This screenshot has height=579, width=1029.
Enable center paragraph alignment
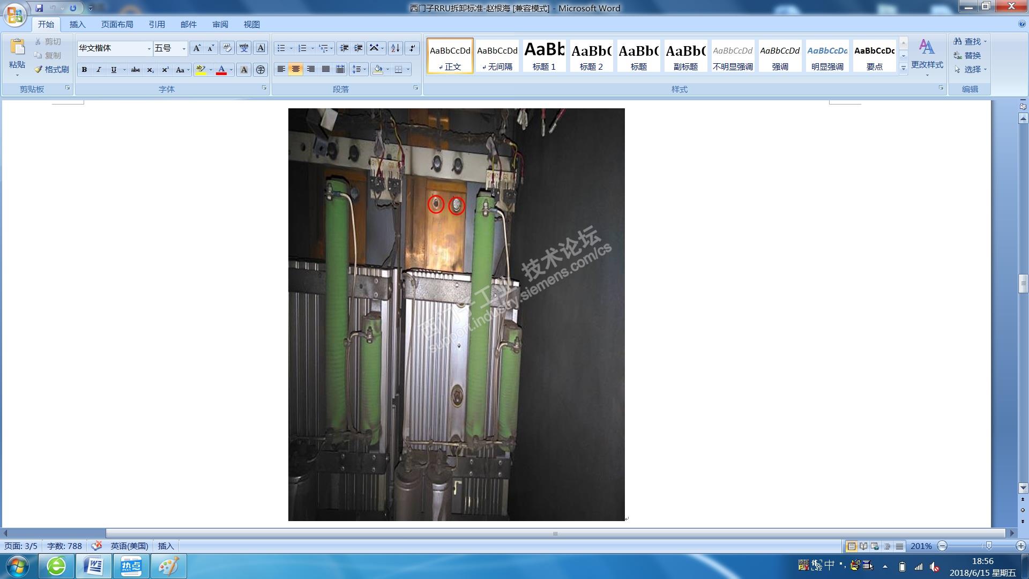point(295,69)
